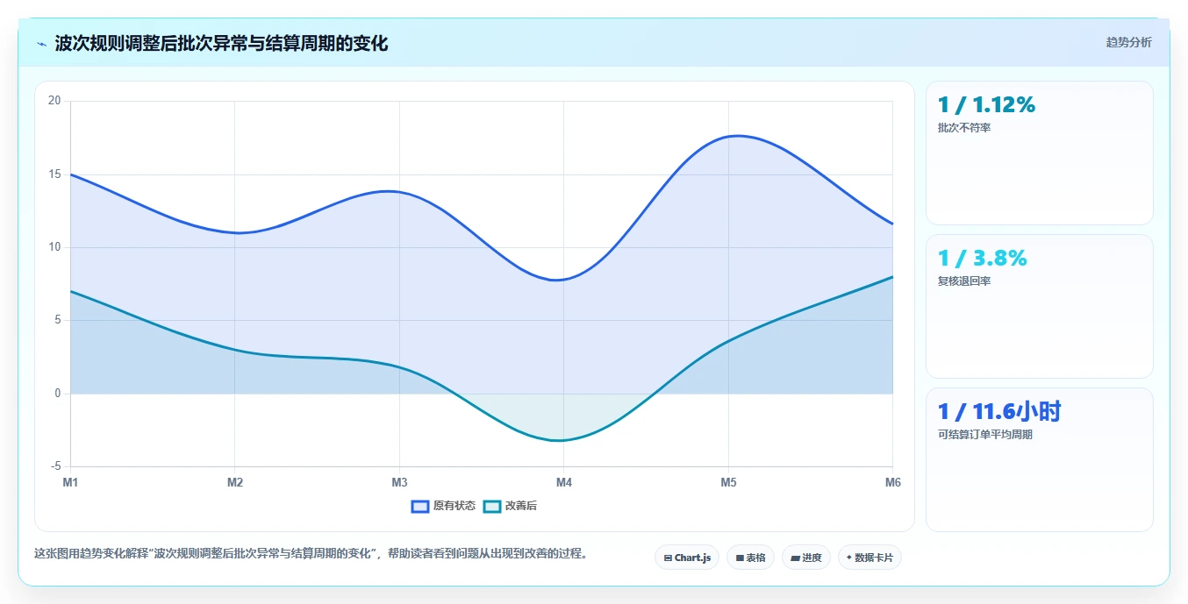The width and height of the screenshot is (1188, 604).
Task: Click the 数据卡片 tag chip
Action: point(870,558)
